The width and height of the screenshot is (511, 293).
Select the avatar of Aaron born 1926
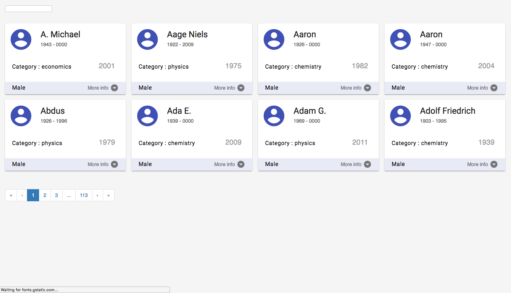274,39
